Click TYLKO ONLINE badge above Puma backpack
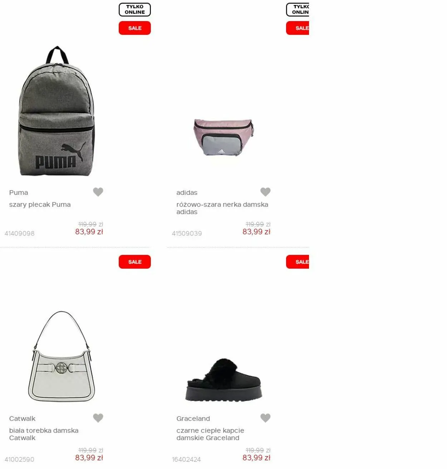The height and width of the screenshot is (469, 447). (x=135, y=10)
